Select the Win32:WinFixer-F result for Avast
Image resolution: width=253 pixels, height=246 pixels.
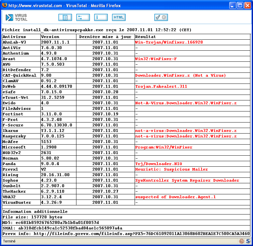coord(156,59)
